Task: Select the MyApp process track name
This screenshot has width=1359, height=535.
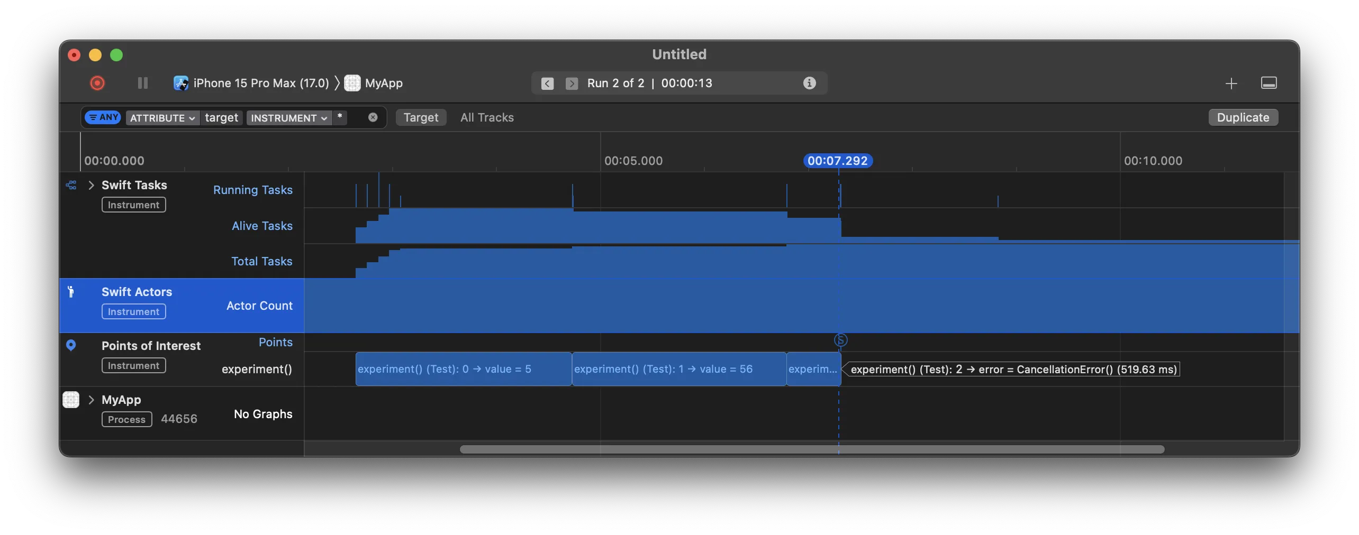Action: 121,400
